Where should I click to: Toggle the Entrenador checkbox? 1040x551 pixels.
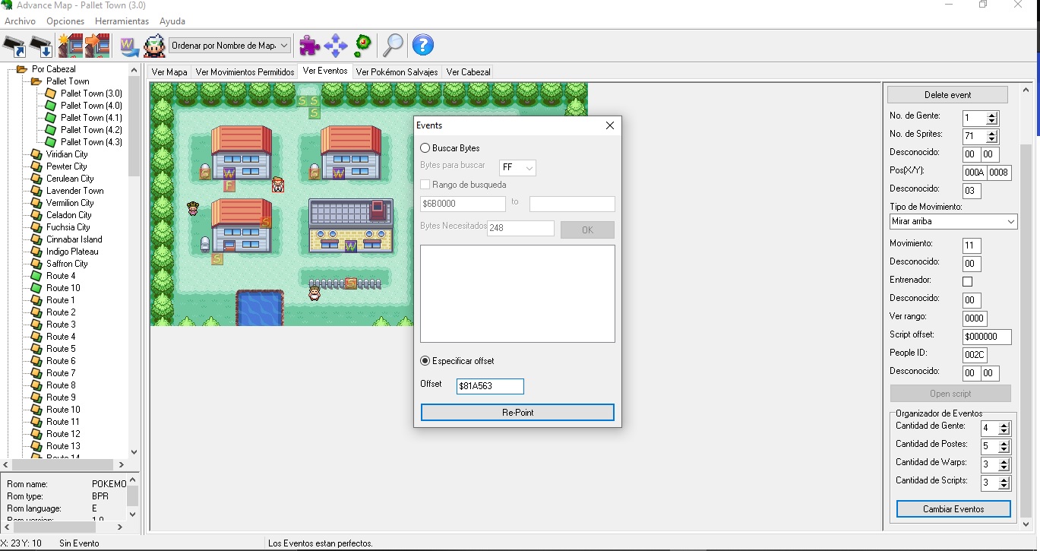coord(967,282)
